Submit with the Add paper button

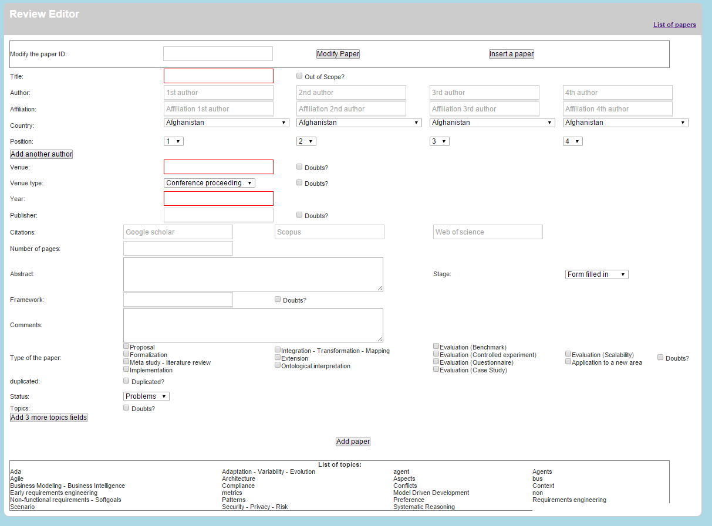coord(353,442)
